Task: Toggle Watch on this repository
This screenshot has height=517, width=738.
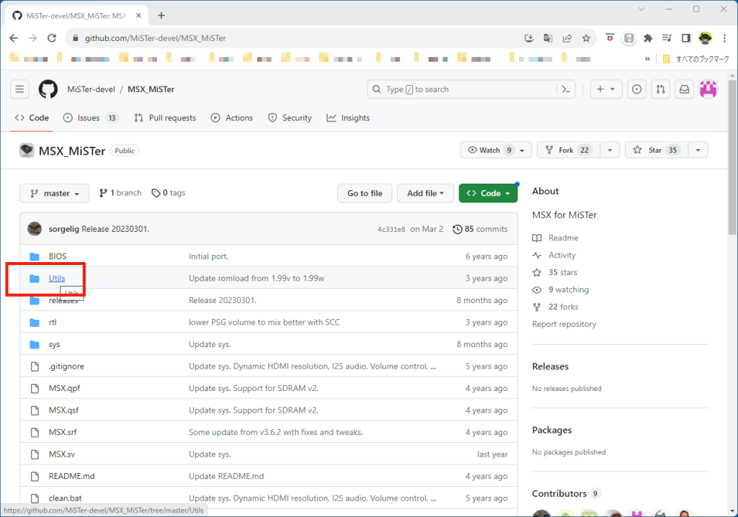Action: [x=489, y=150]
